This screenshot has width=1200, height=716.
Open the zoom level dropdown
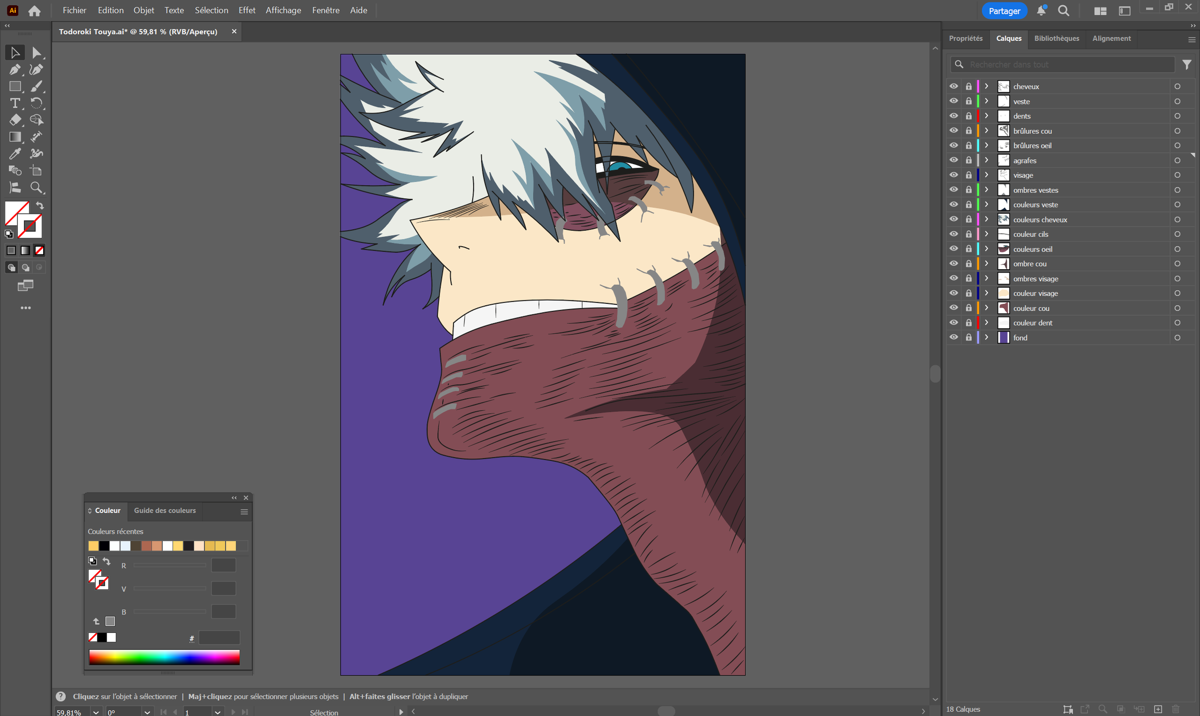(x=96, y=712)
